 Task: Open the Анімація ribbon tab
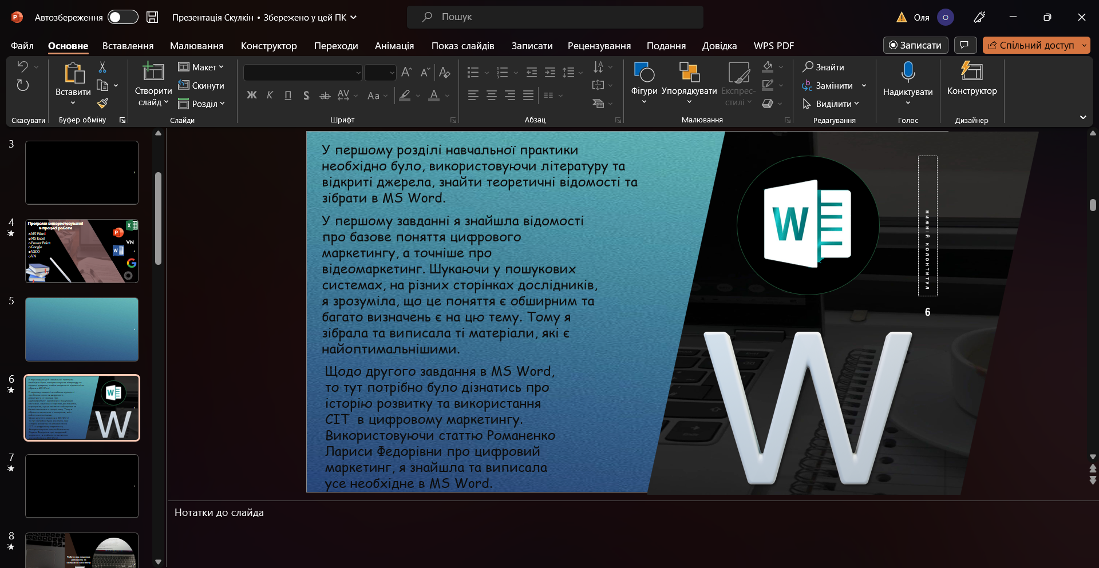pyautogui.click(x=394, y=46)
